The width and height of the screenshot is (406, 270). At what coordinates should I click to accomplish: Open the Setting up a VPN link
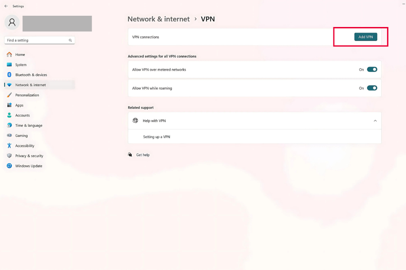click(157, 137)
